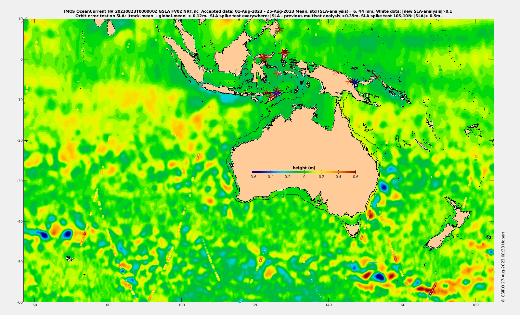Select green center of the height colorbar
Screen dimensions: 520x315
[x=304, y=172]
